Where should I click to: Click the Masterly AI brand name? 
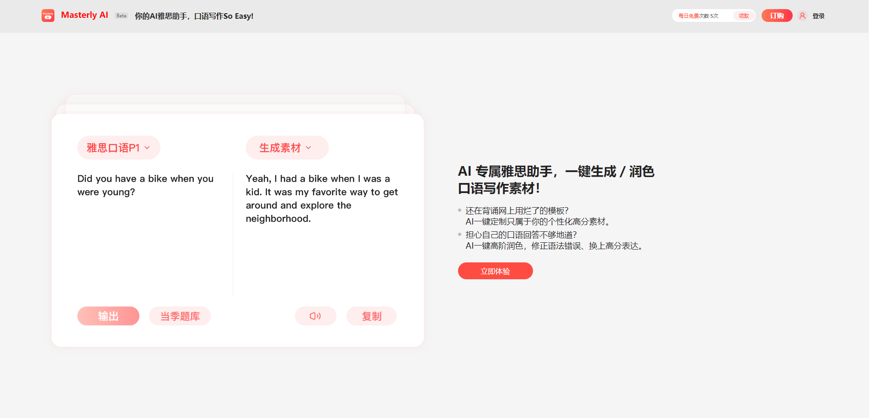pyautogui.click(x=85, y=15)
